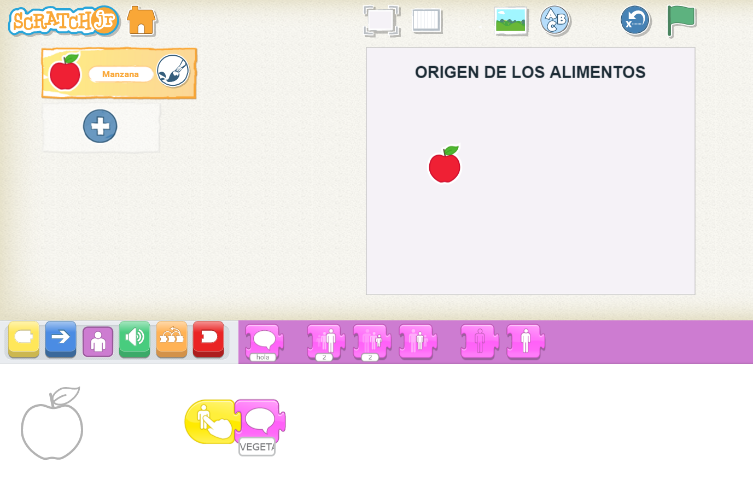Pick the hide character block
The image size is (753, 480).
pyautogui.click(x=480, y=341)
